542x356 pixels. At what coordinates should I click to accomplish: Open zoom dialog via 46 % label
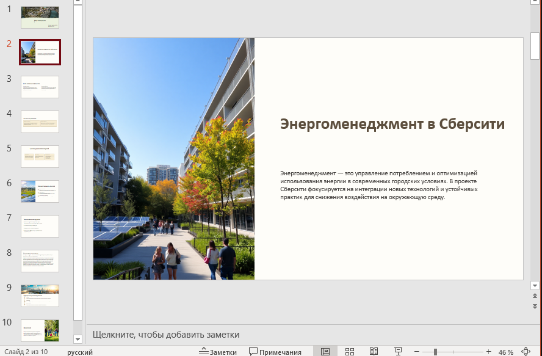click(x=506, y=352)
